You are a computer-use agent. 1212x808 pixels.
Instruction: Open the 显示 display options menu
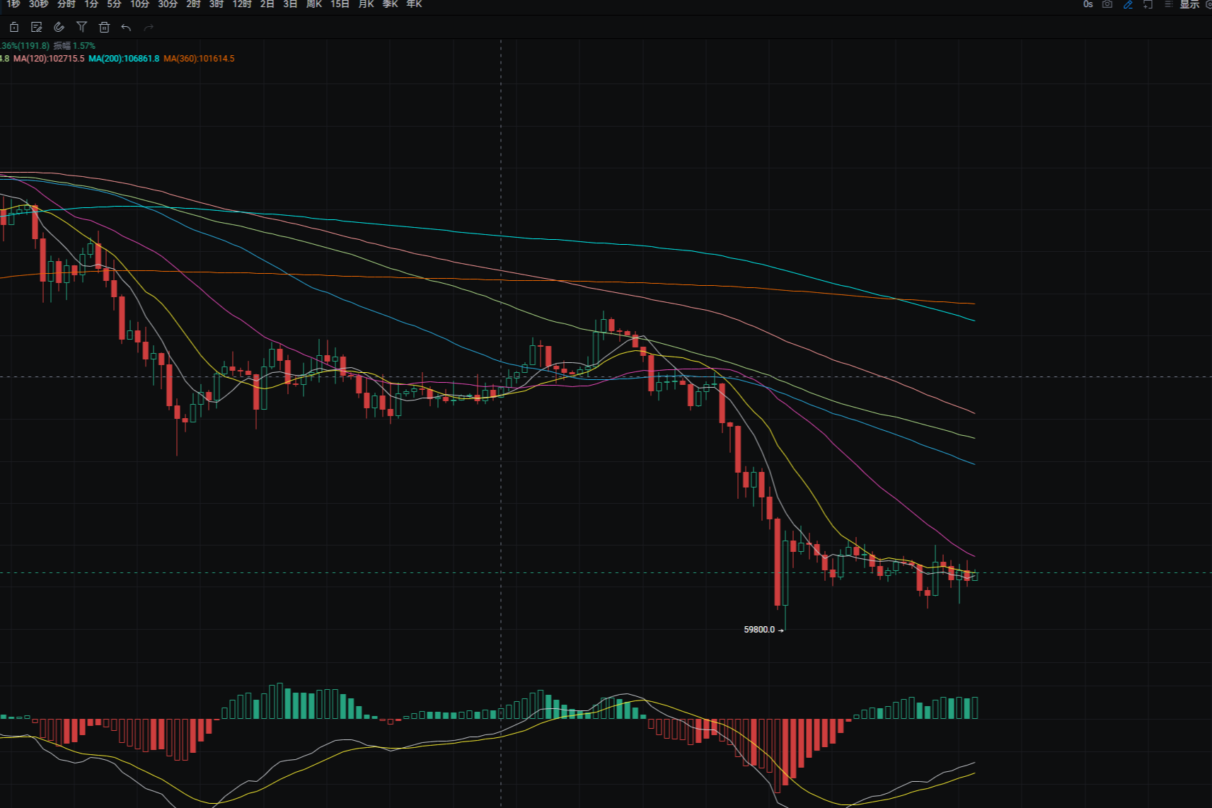(1189, 4)
